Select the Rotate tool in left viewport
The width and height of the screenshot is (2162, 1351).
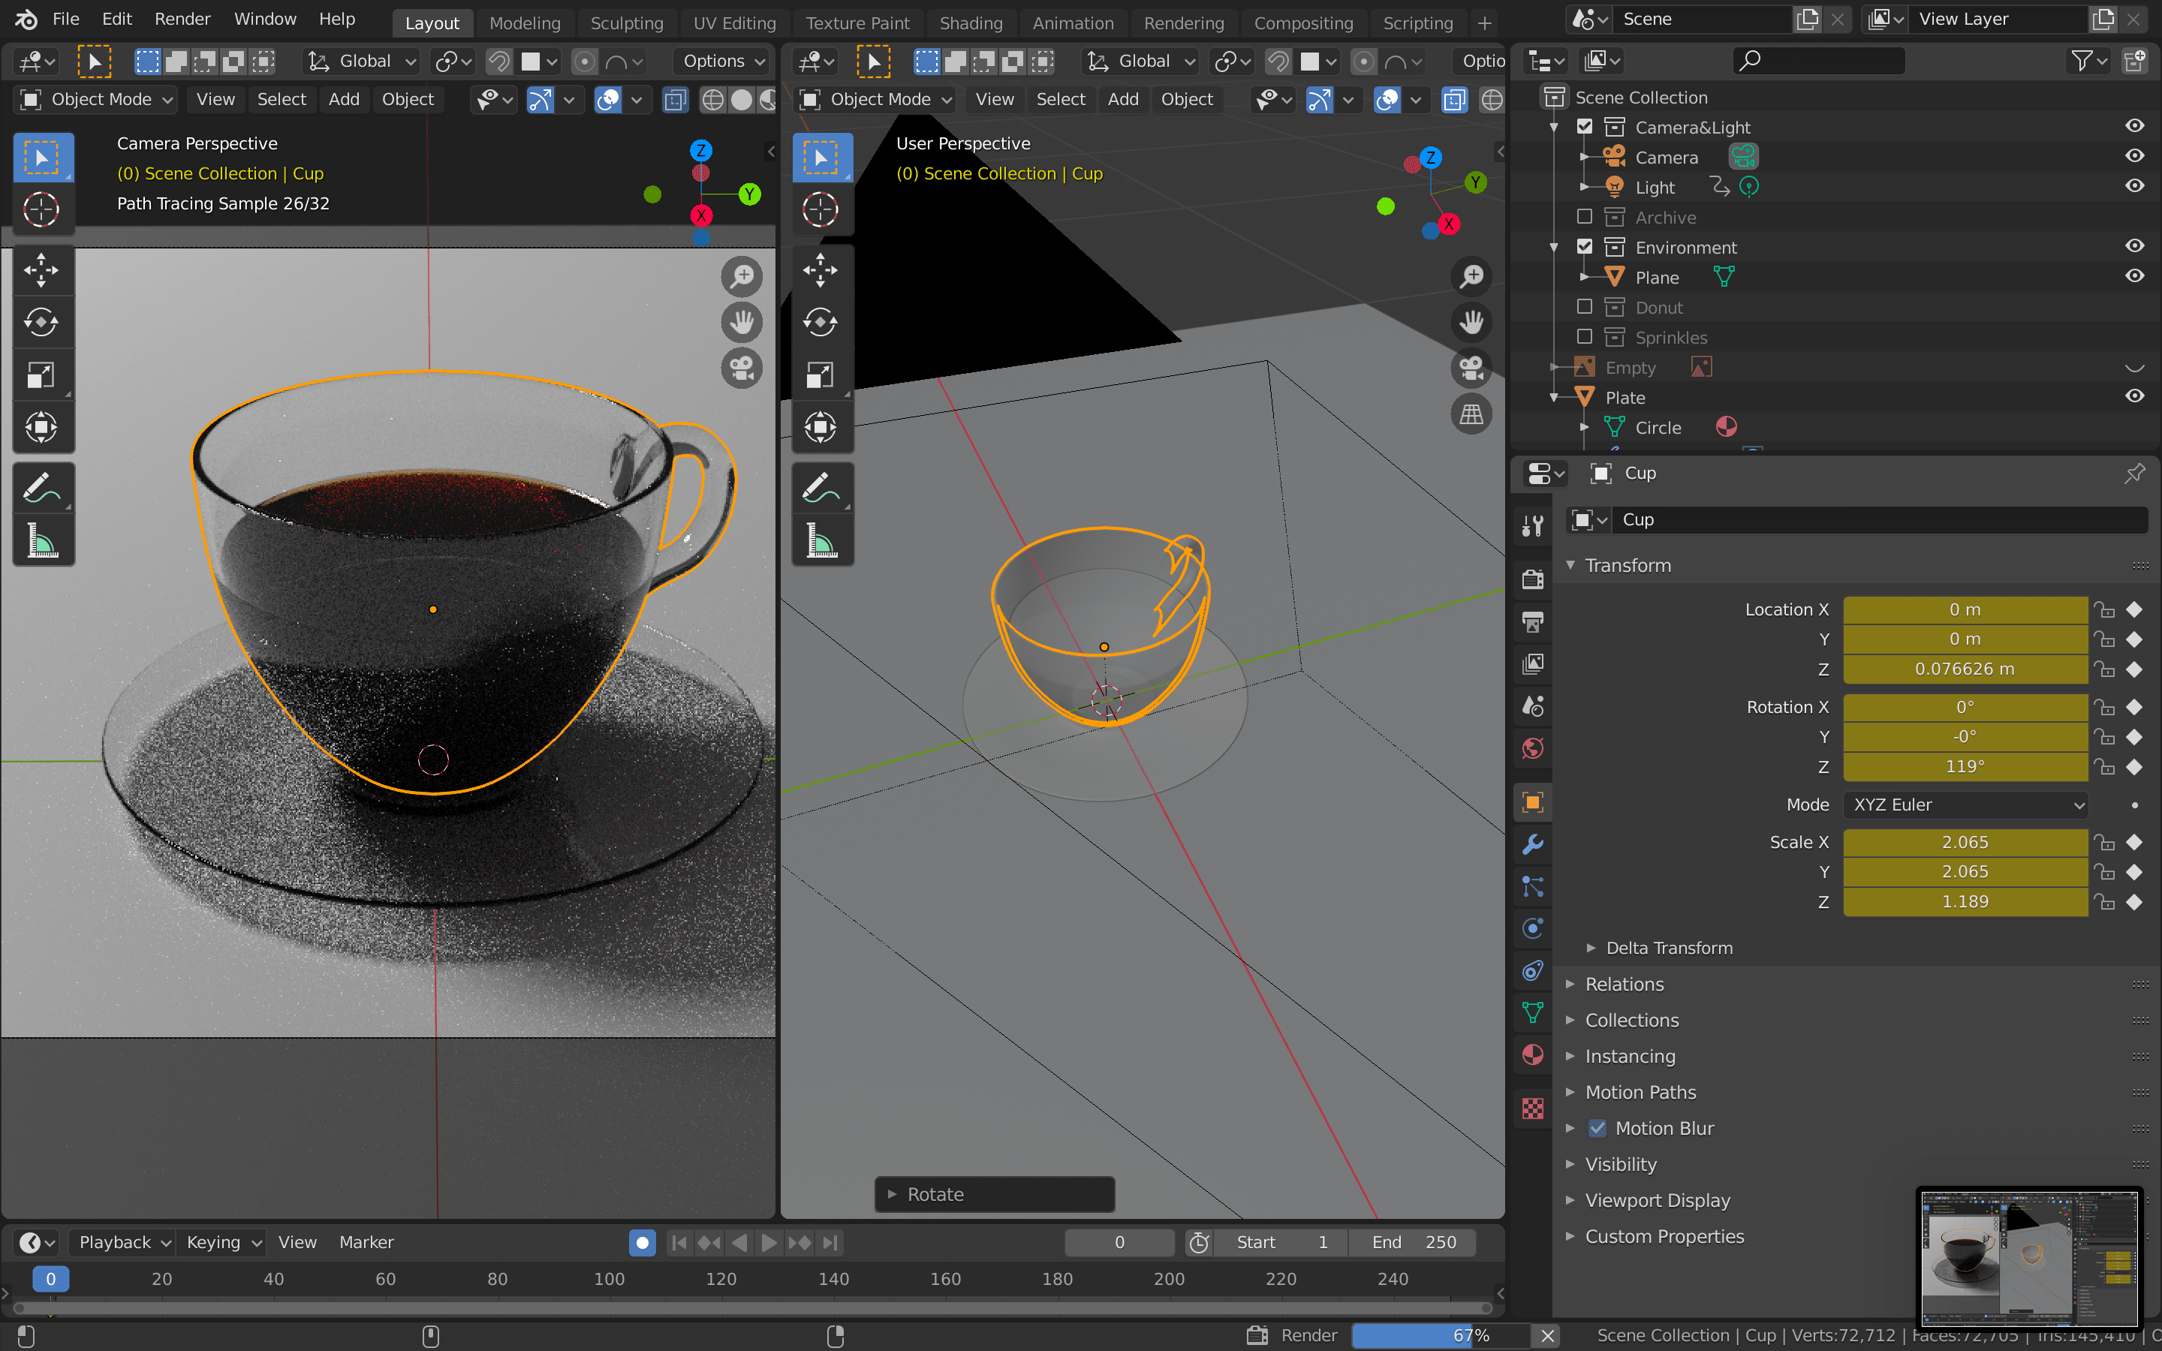coord(42,323)
